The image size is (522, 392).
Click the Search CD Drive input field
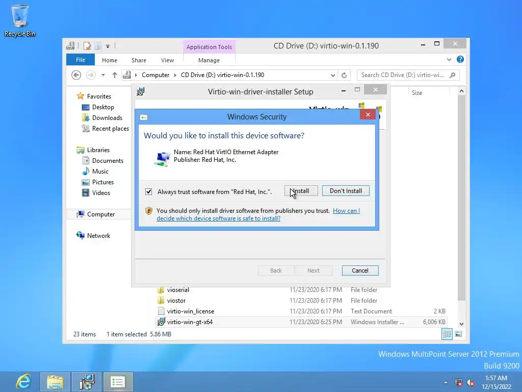pos(403,75)
